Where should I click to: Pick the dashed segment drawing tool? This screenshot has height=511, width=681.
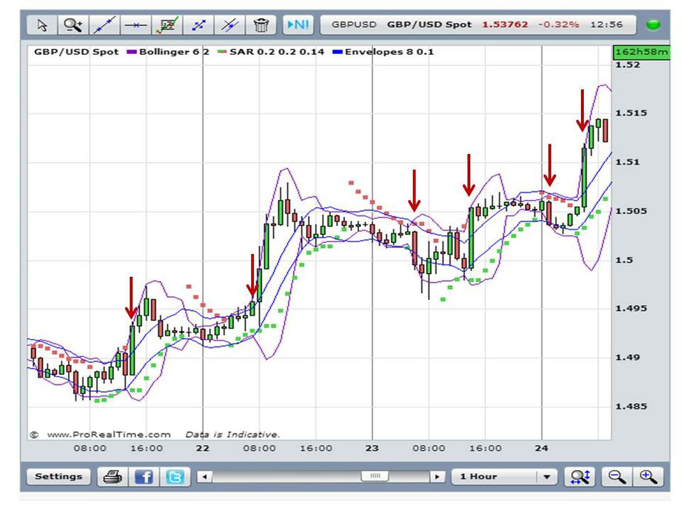click(198, 25)
